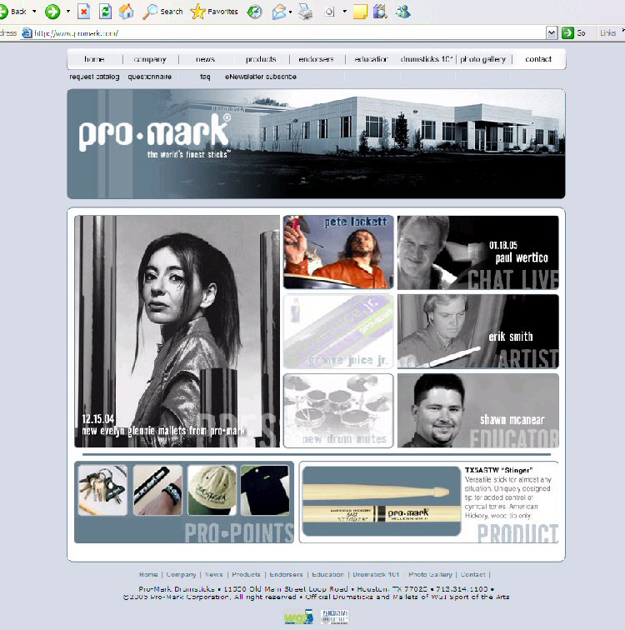The width and height of the screenshot is (625, 630).
Task: Go to the browser Home icon
Action: pos(126,12)
